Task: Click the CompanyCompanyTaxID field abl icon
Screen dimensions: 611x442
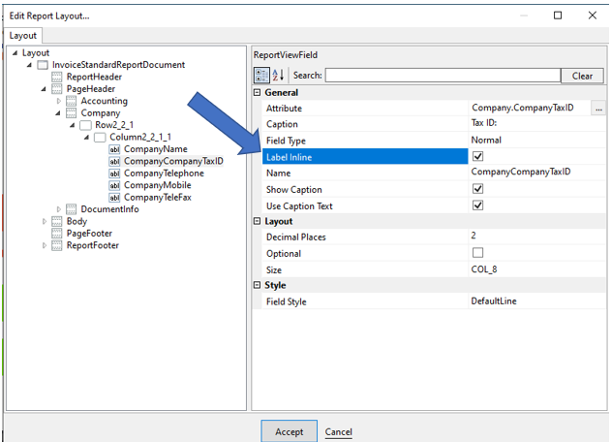Action: coord(114,162)
